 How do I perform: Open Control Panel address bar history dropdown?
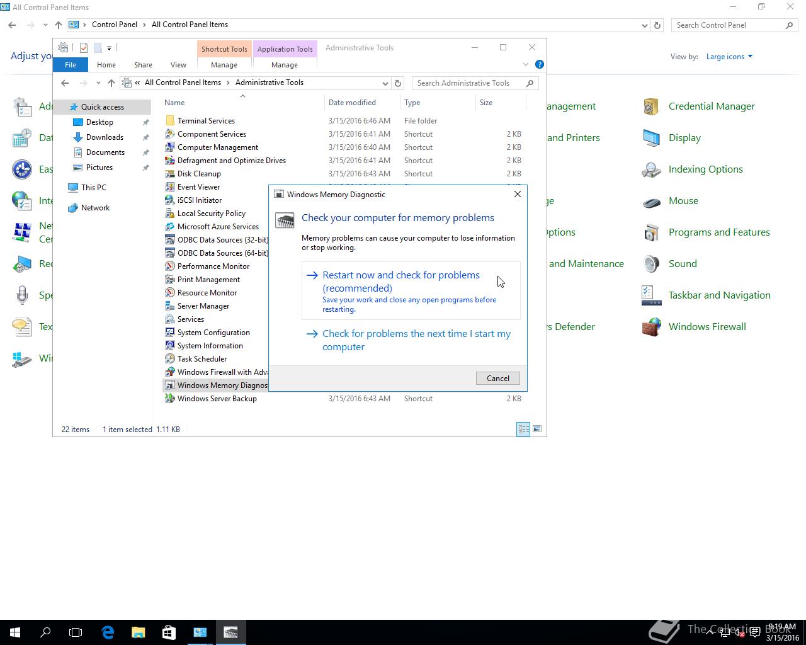pos(644,25)
